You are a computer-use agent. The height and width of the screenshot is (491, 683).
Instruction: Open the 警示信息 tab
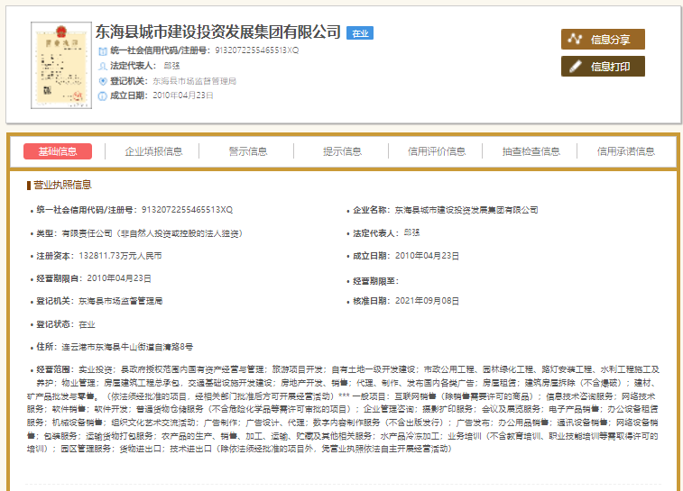(x=248, y=151)
